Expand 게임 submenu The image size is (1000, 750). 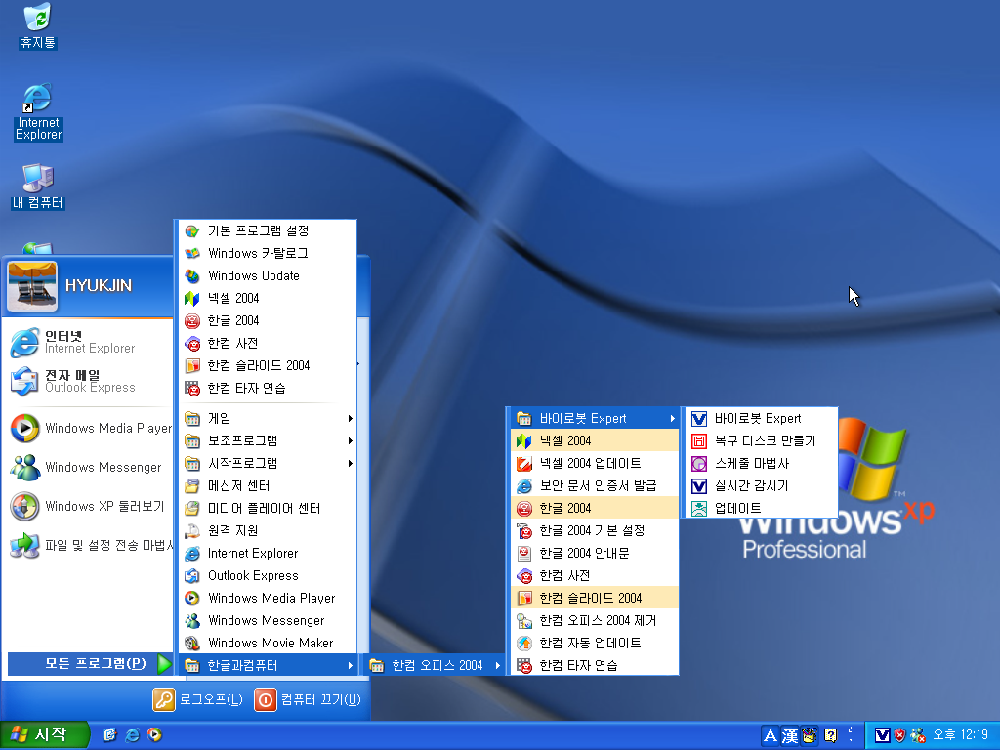tap(266, 418)
